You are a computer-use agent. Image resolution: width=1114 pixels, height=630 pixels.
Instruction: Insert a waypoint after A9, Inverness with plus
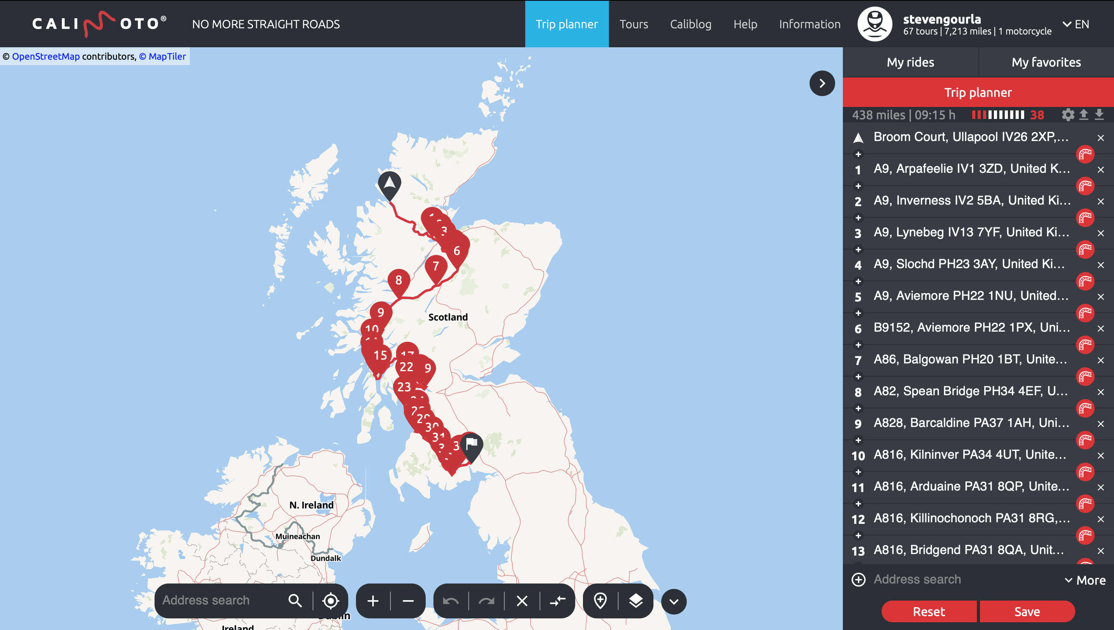858,218
